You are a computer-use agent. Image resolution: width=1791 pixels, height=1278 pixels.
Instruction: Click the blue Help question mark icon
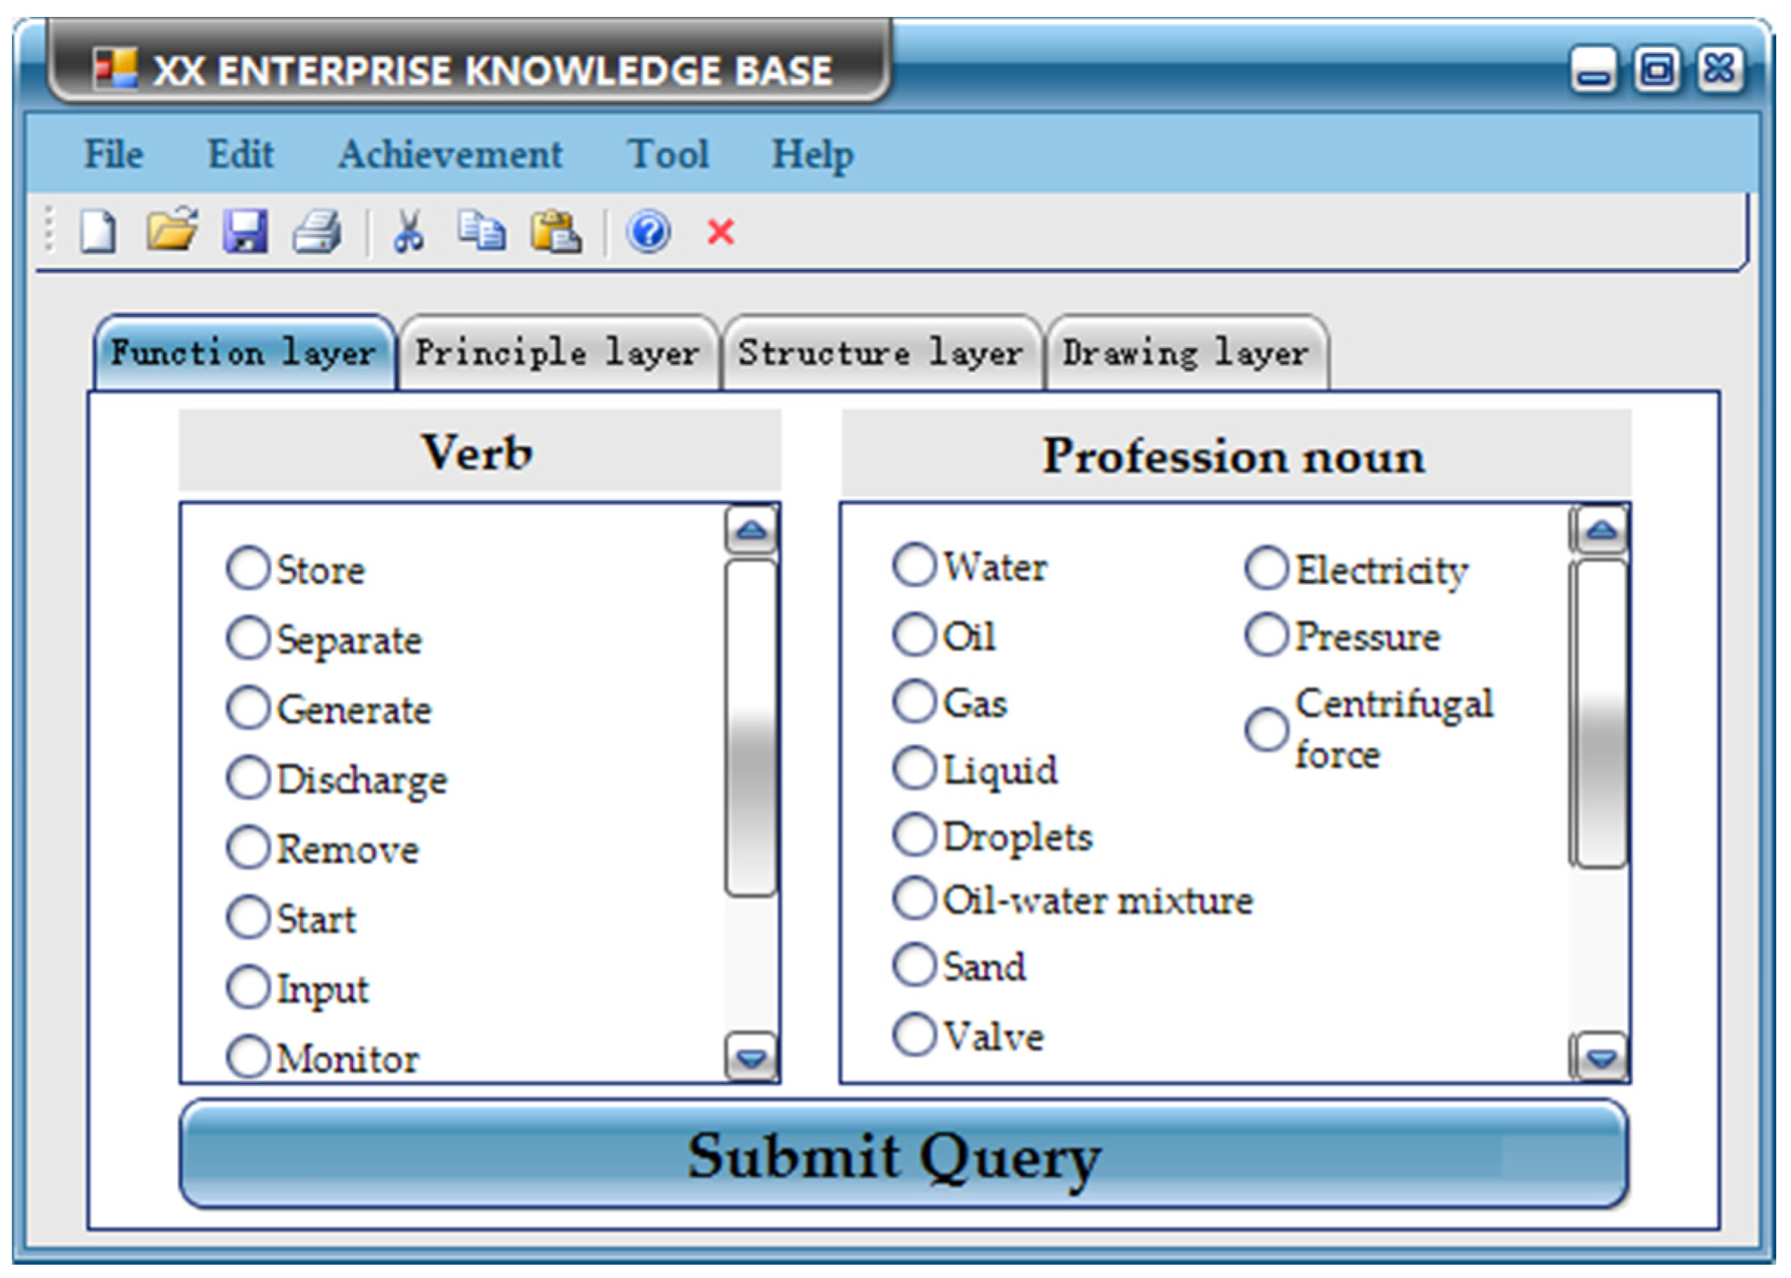click(649, 232)
